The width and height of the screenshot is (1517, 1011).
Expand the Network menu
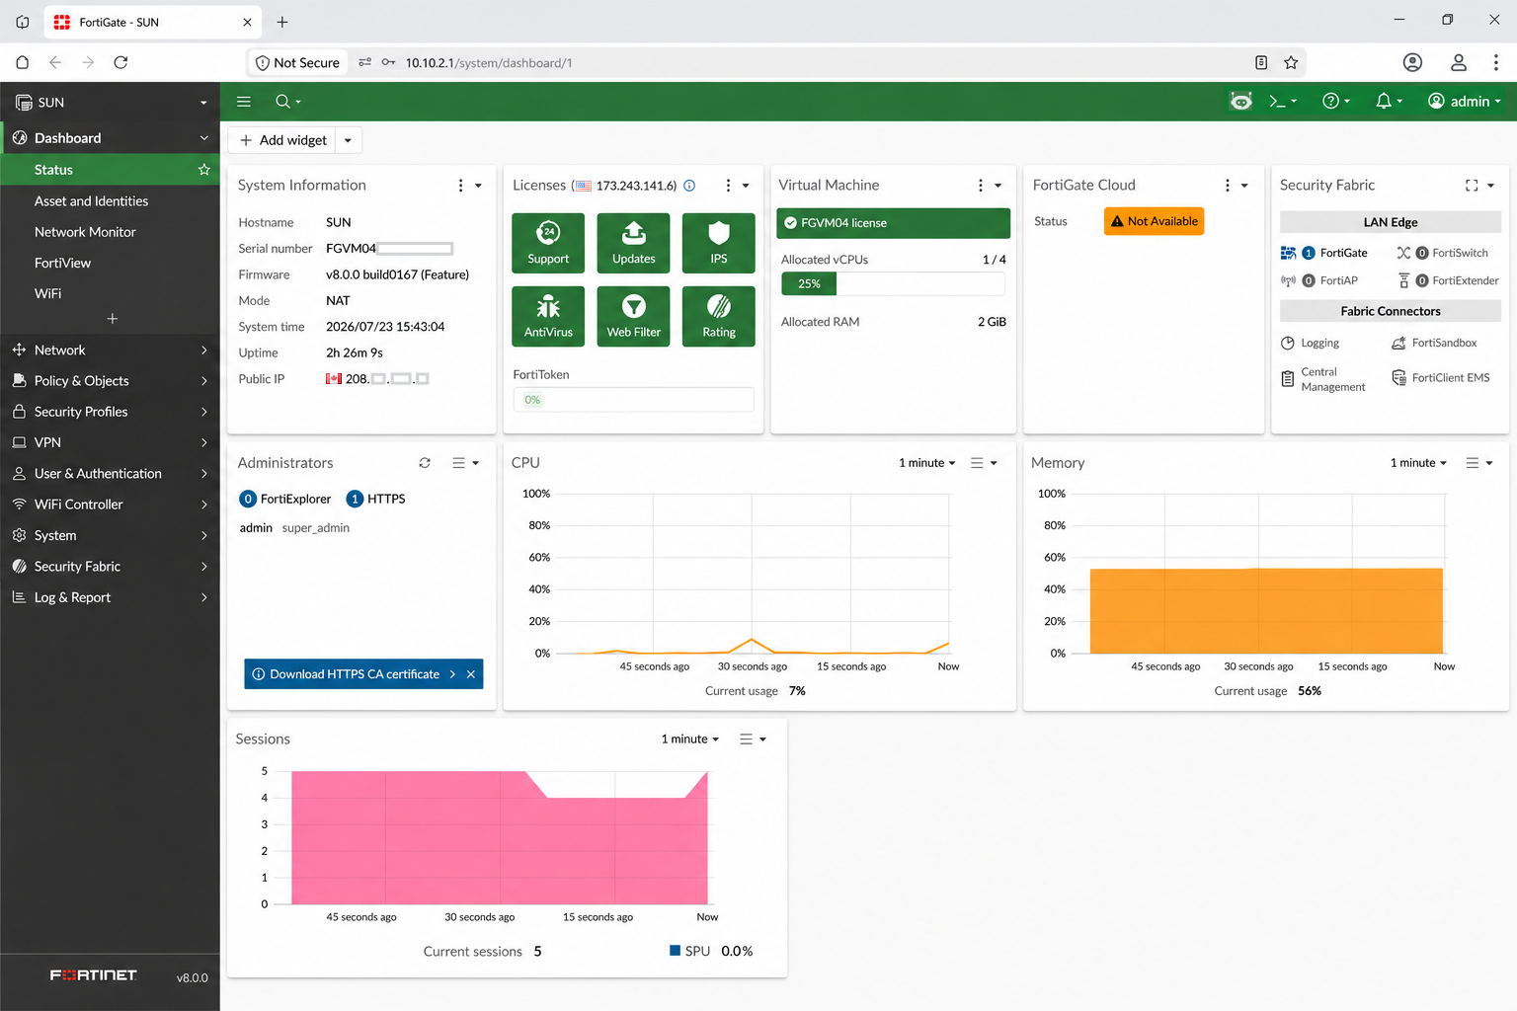tap(110, 350)
